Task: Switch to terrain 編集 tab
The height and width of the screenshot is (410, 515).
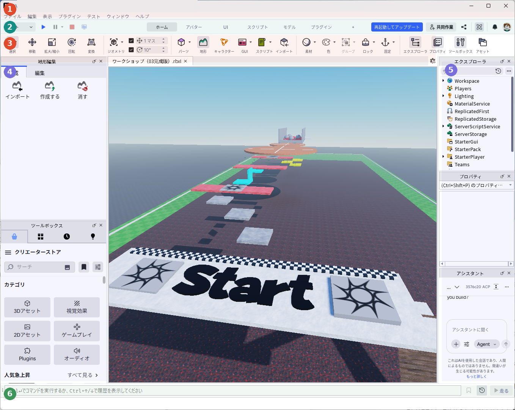Action: [x=40, y=73]
